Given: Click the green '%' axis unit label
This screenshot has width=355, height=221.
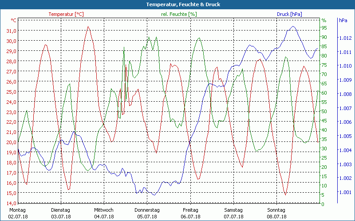Looking at the screenshot, I should [324, 20].
